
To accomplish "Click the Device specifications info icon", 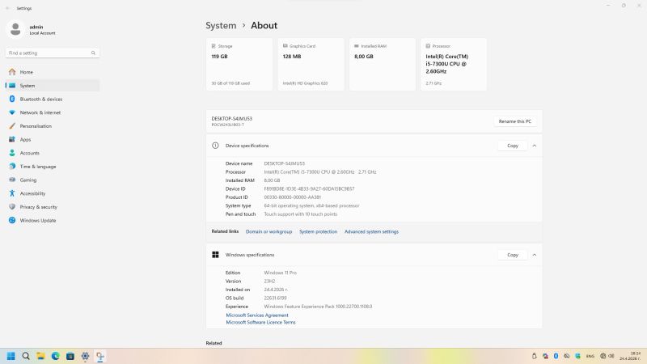I will tap(215, 146).
